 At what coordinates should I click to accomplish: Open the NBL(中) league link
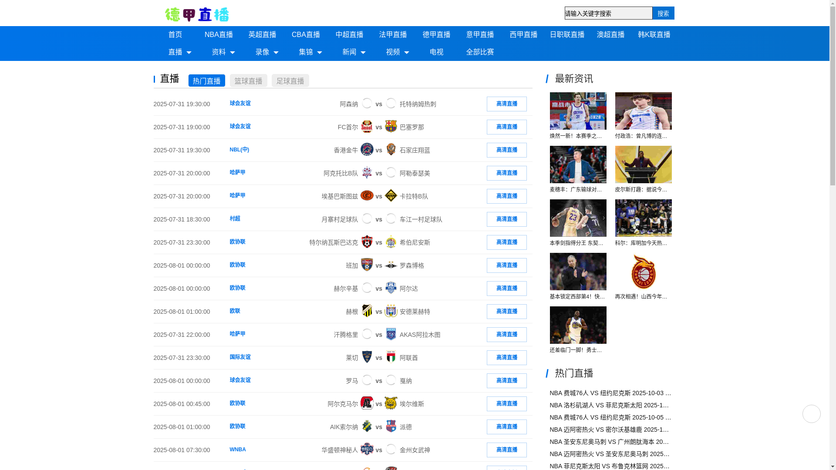point(239,150)
